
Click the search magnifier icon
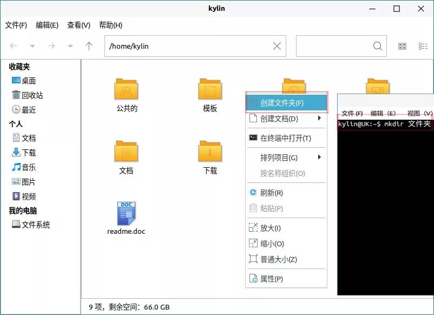[378, 46]
